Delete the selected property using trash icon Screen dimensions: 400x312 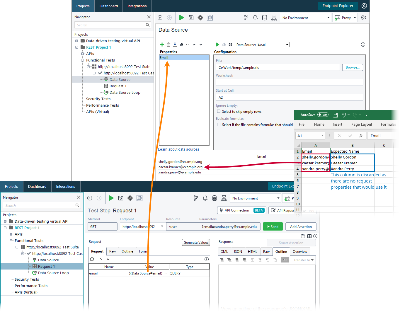point(168,45)
